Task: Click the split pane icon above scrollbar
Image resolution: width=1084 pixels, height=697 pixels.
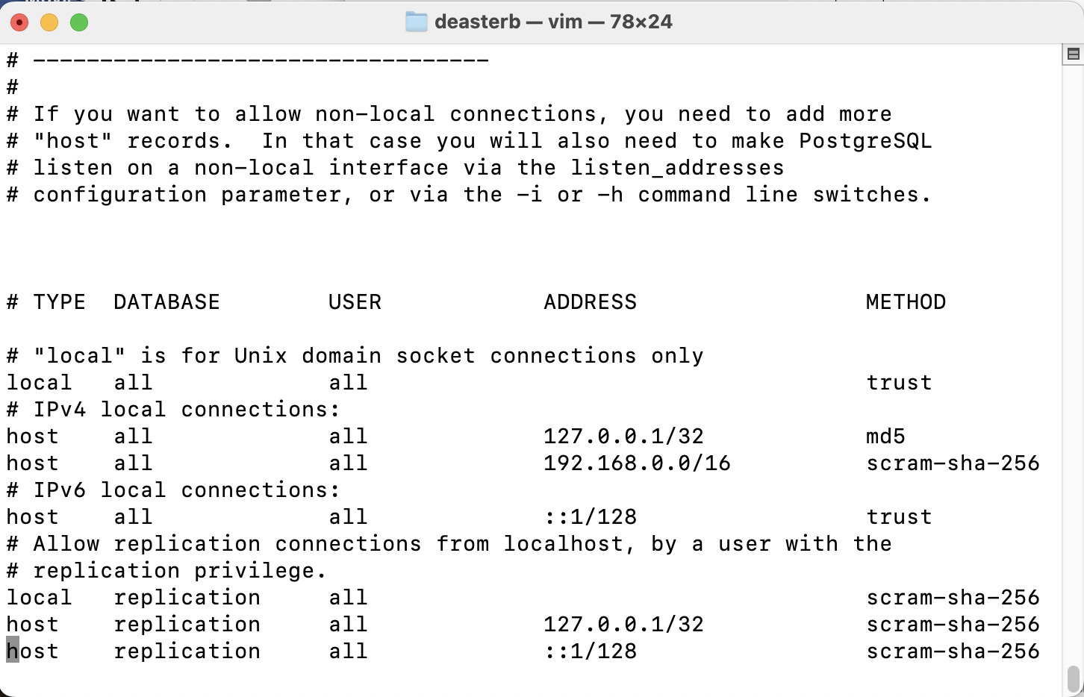Action: (x=1073, y=54)
